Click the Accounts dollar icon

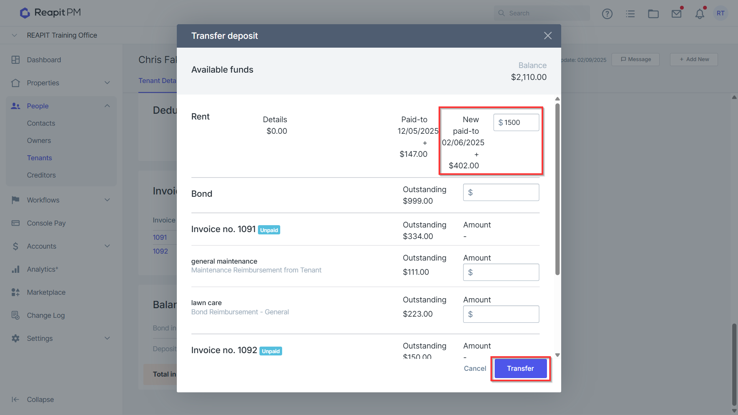(15, 246)
